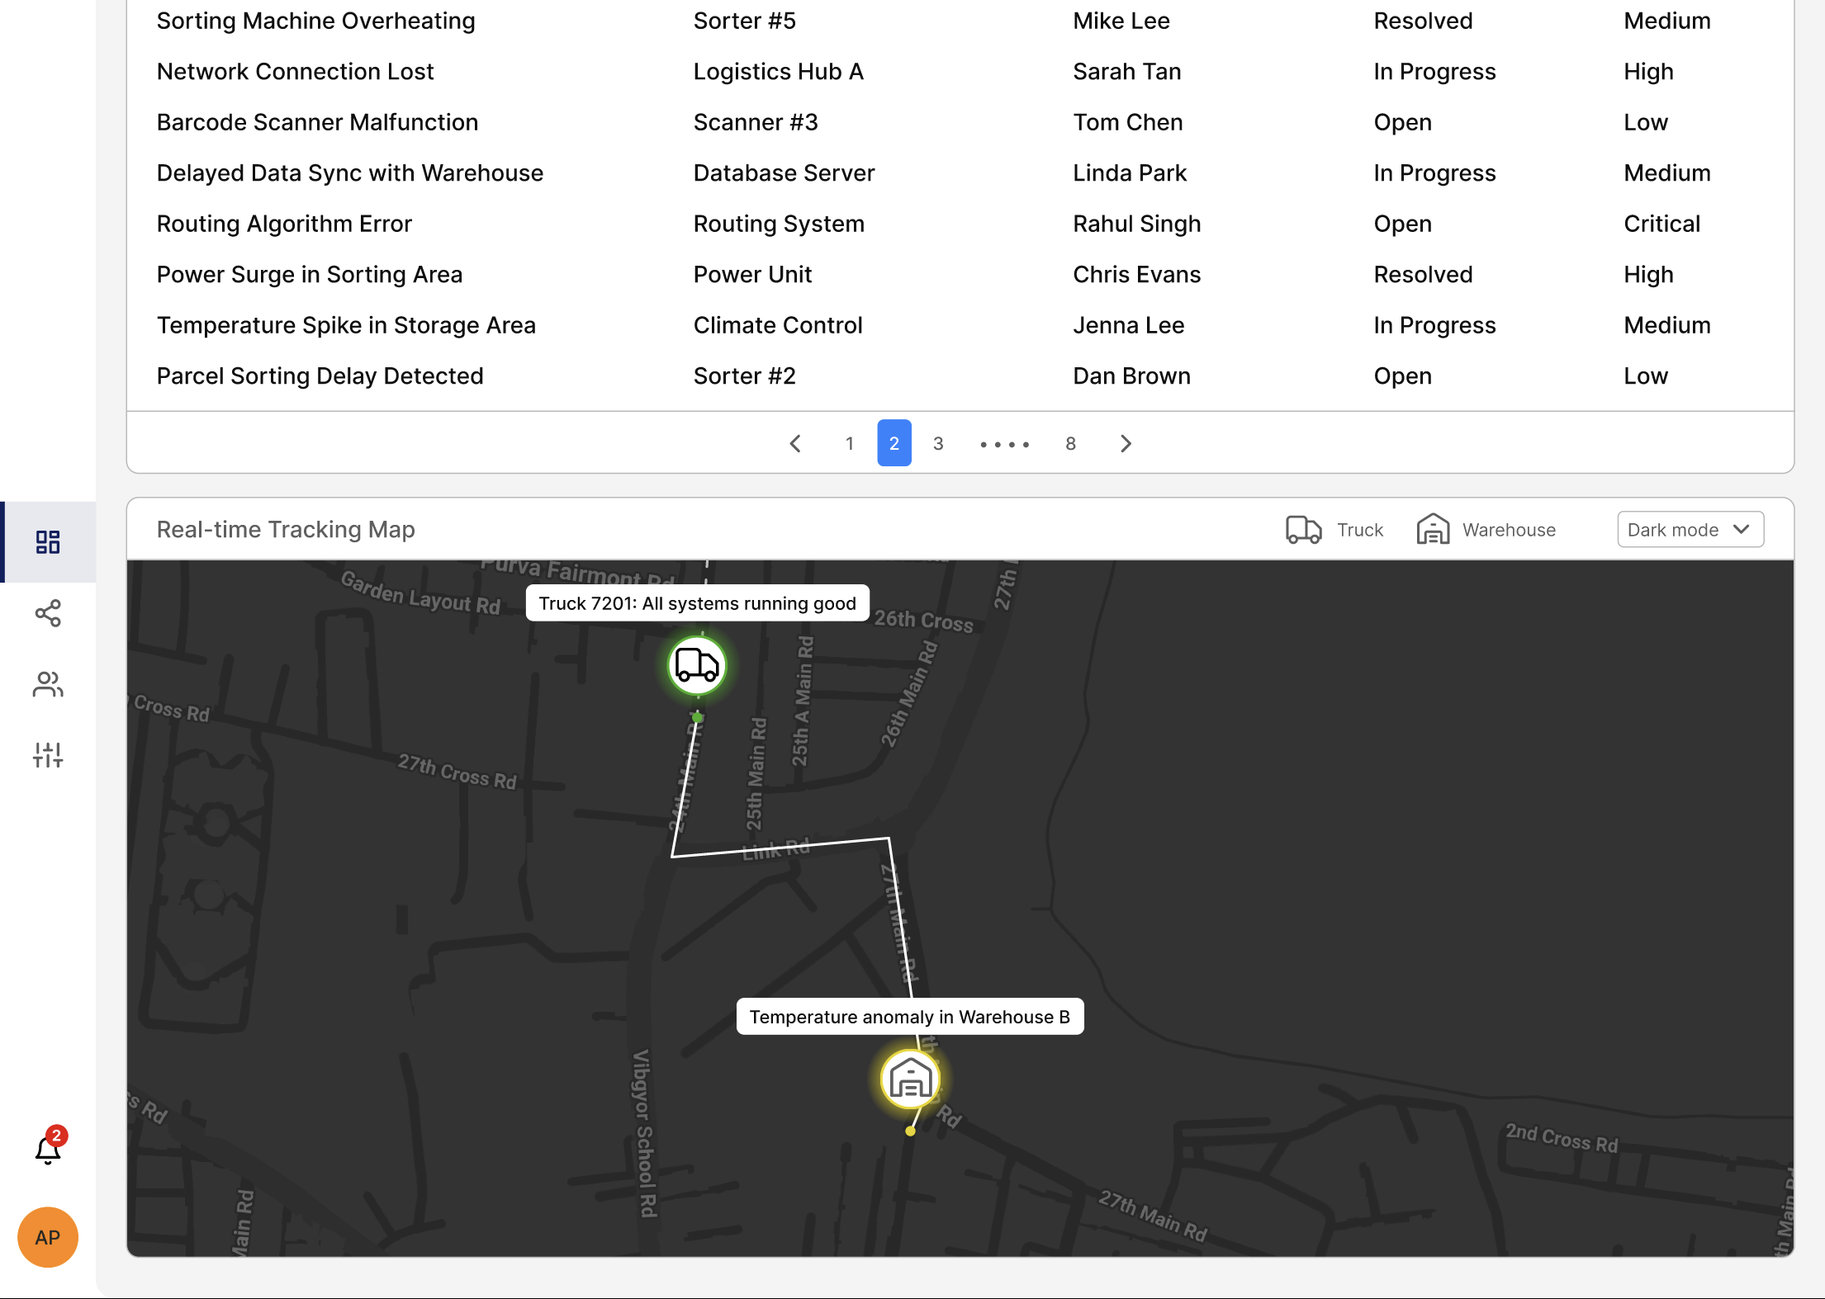The height and width of the screenshot is (1299, 1825).
Task: Click the AP user avatar
Action: 48,1237
